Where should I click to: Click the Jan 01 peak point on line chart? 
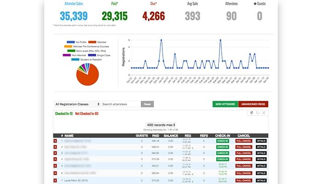pos(161,40)
